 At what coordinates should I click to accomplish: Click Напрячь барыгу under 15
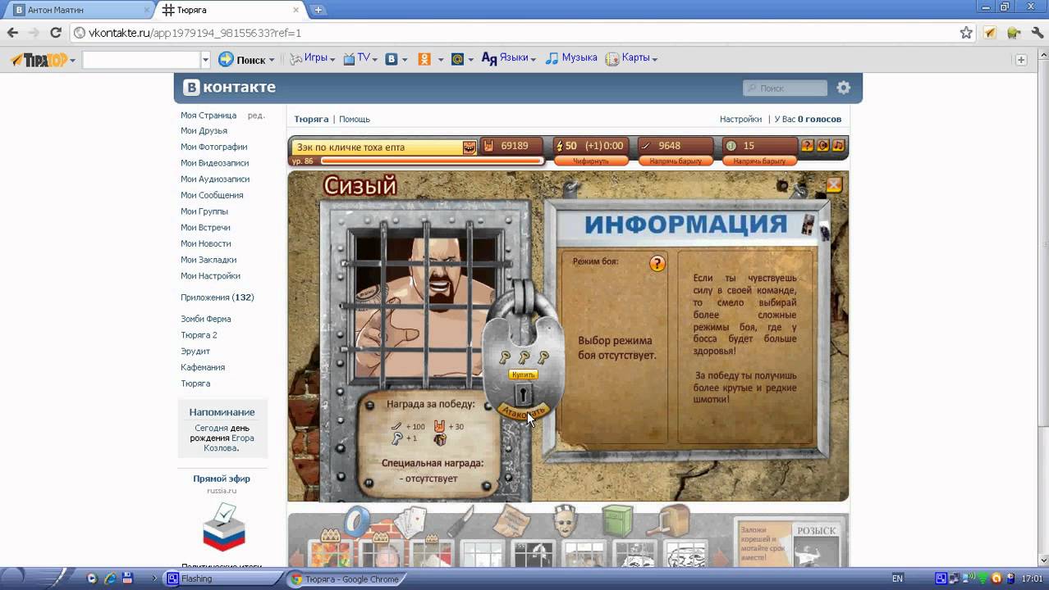coord(759,161)
